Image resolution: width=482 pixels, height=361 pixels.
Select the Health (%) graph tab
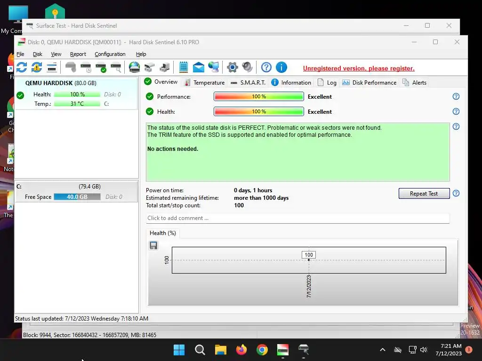coord(162,233)
